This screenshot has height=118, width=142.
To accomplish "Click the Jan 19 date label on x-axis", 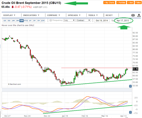I will [x=65, y=116].
